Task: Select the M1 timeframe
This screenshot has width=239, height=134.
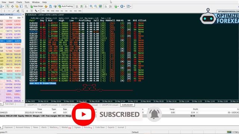Action: click(x=44, y=11)
